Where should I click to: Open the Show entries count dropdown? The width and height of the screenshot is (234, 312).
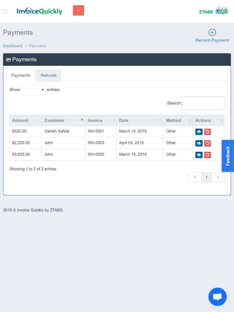tap(33, 90)
